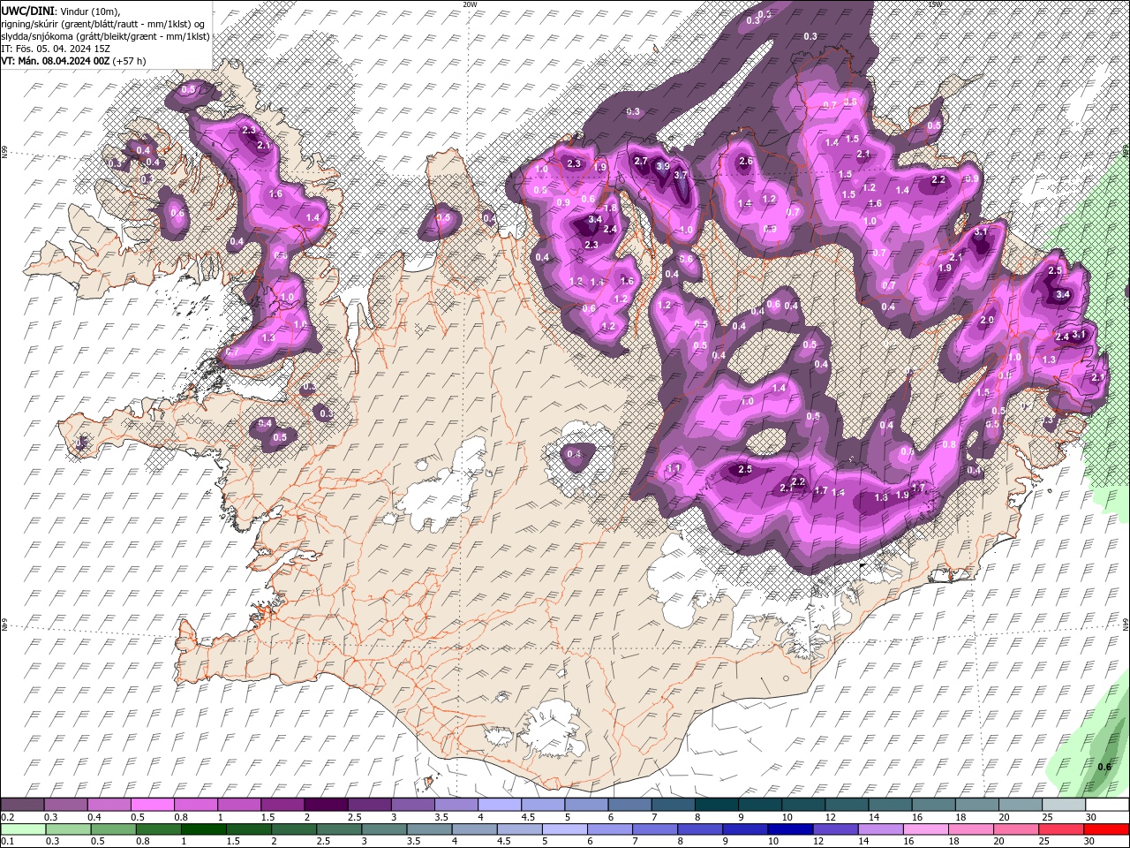The height and width of the screenshot is (848, 1130).
Task: Click the 'slydda/snjókoma (grátt/bleikt/grænt' header line
Action: [x=105, y=36]
